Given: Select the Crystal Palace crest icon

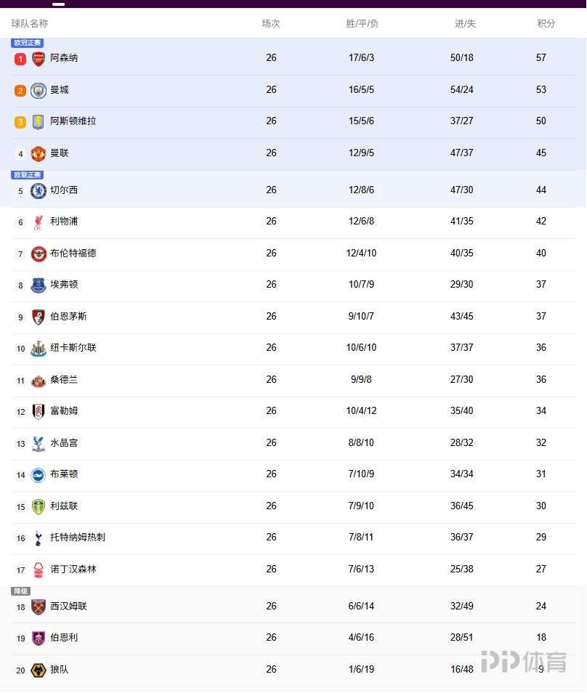Looking at the screenshot, I should pos(39,444).
